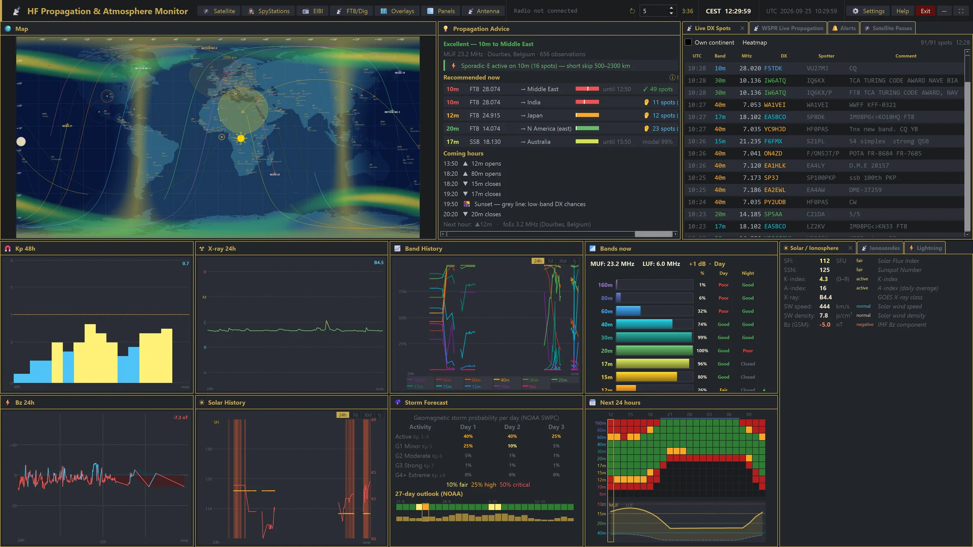Screen dimensions: 973x547
Task: Switch to the WSPR Live Propagation tab
Action: tap(788, 28)
